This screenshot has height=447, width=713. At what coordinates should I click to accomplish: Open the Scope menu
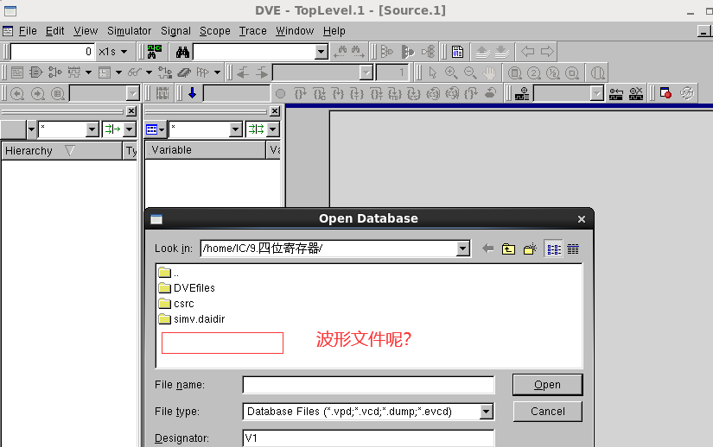pyautogui.click(x=214, y=31)
